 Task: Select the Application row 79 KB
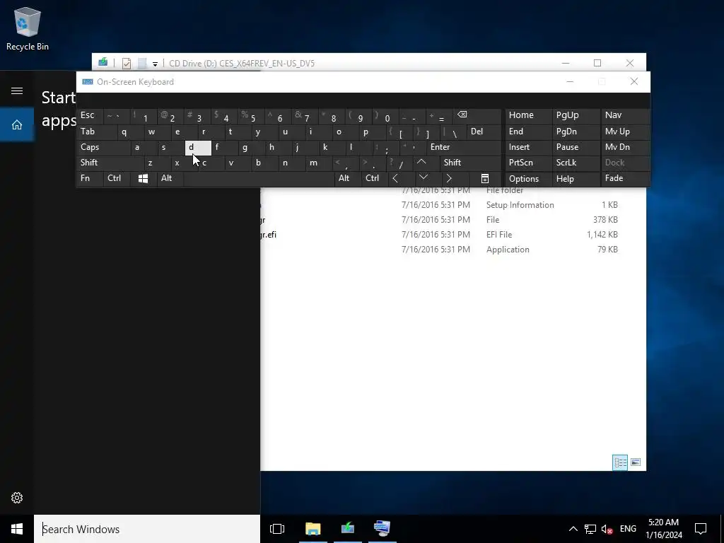coord(440,250)
